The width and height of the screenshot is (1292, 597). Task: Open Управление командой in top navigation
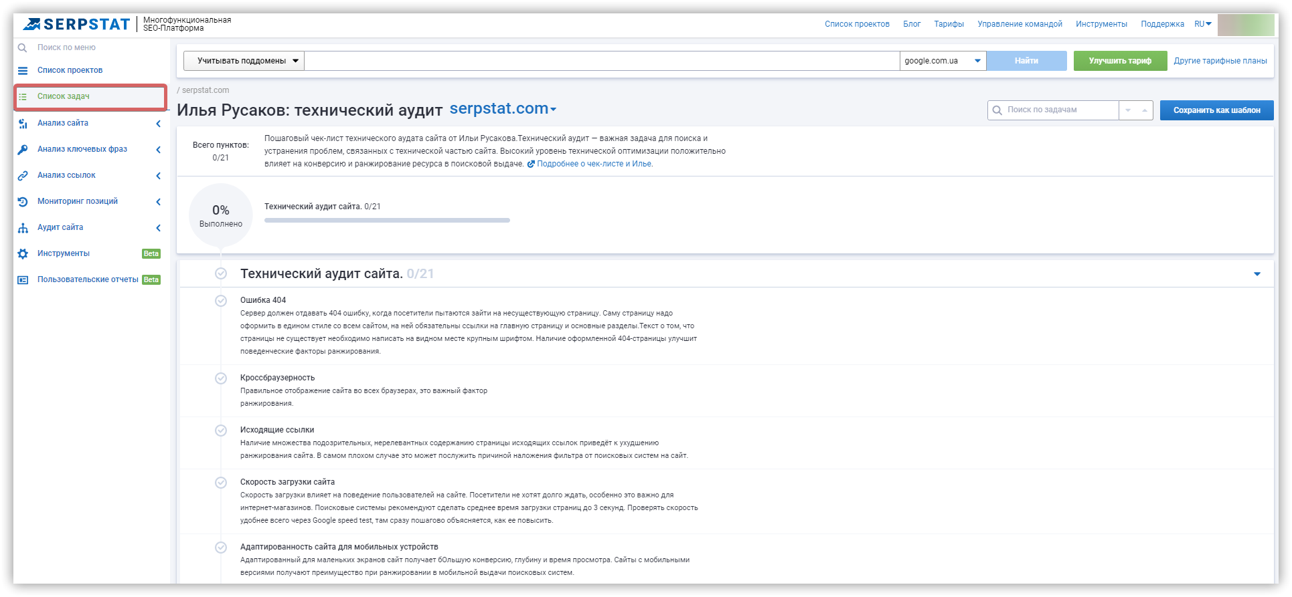click(x=1020, y=24)
